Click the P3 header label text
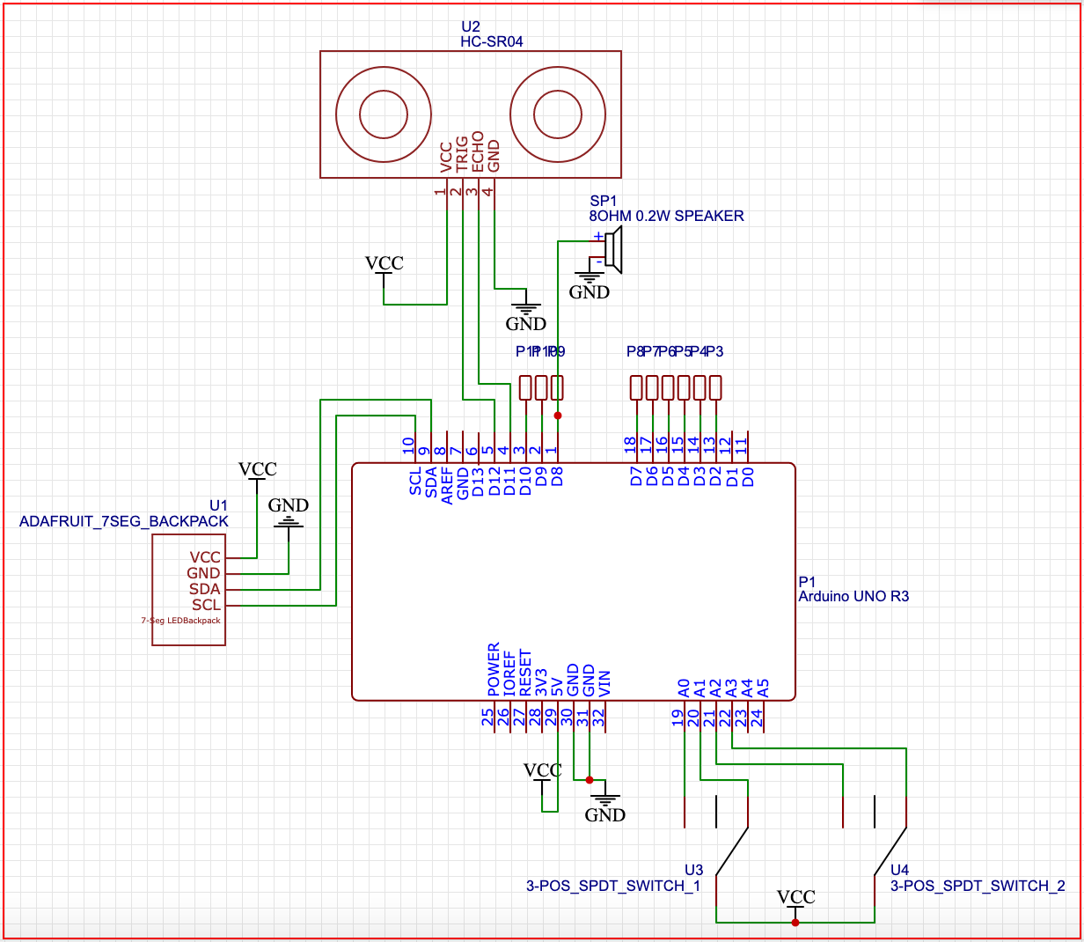 [714, 351]
